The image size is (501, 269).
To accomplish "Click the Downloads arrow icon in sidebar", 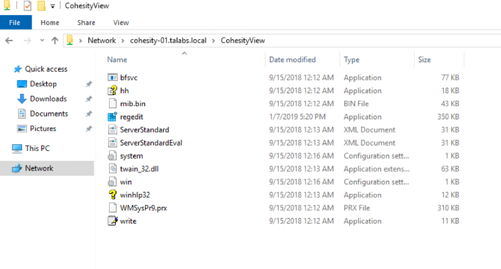I will (x=21, y=99).
